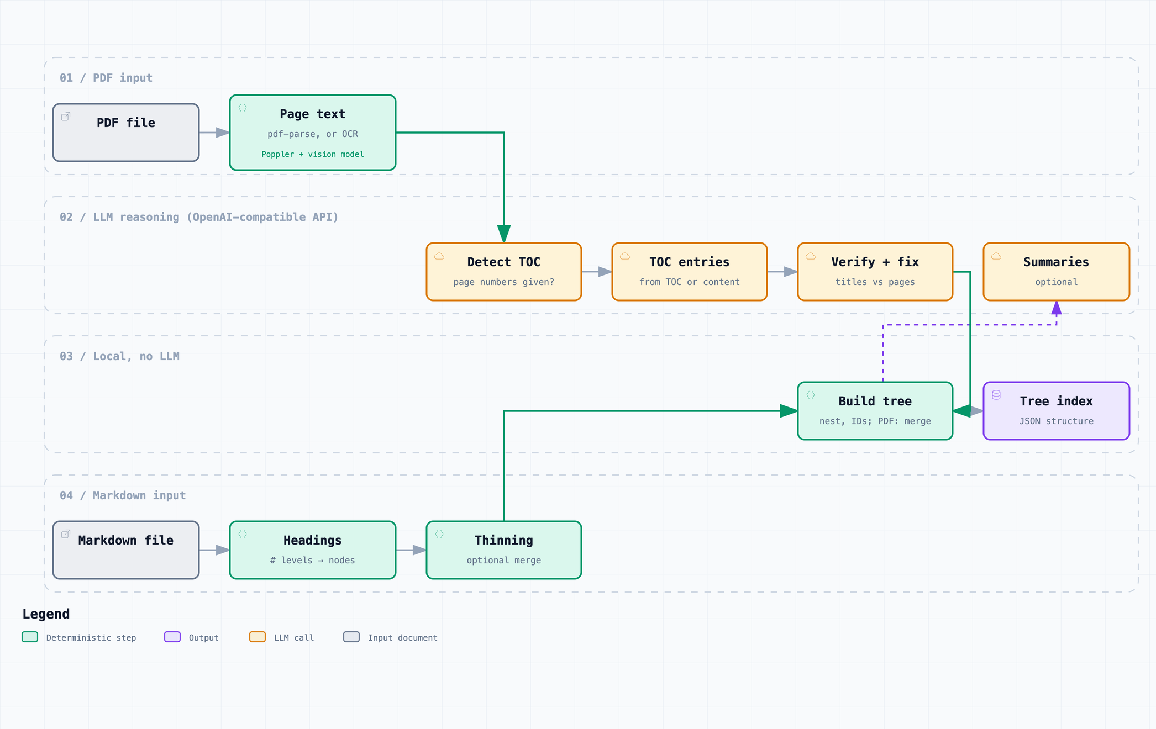Screen dimensions: 1156x729
Task: Click the 'from TOC or content' subtitle
Action: 690,282
